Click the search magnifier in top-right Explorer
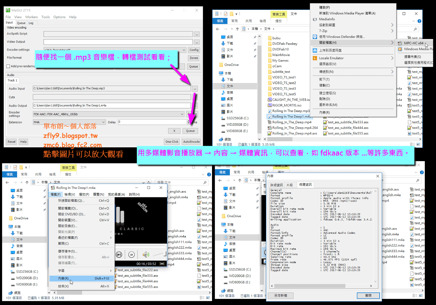This screenshot has height=305, width=436. point(415,29)
